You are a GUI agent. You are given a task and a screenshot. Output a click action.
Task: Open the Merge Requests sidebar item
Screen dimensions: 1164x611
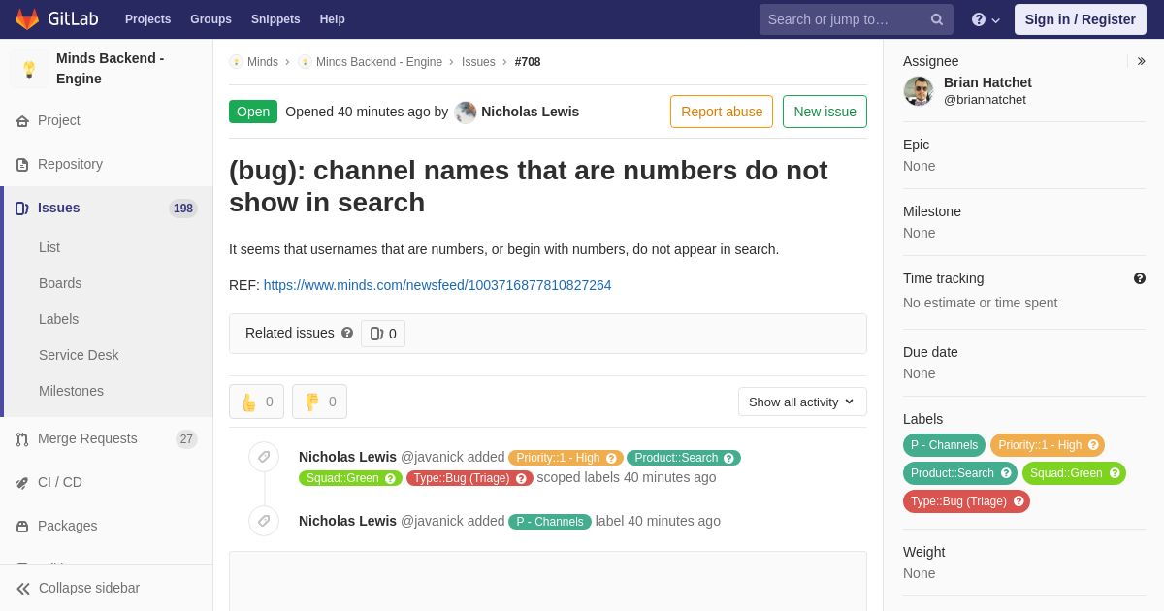click(107, 438)
